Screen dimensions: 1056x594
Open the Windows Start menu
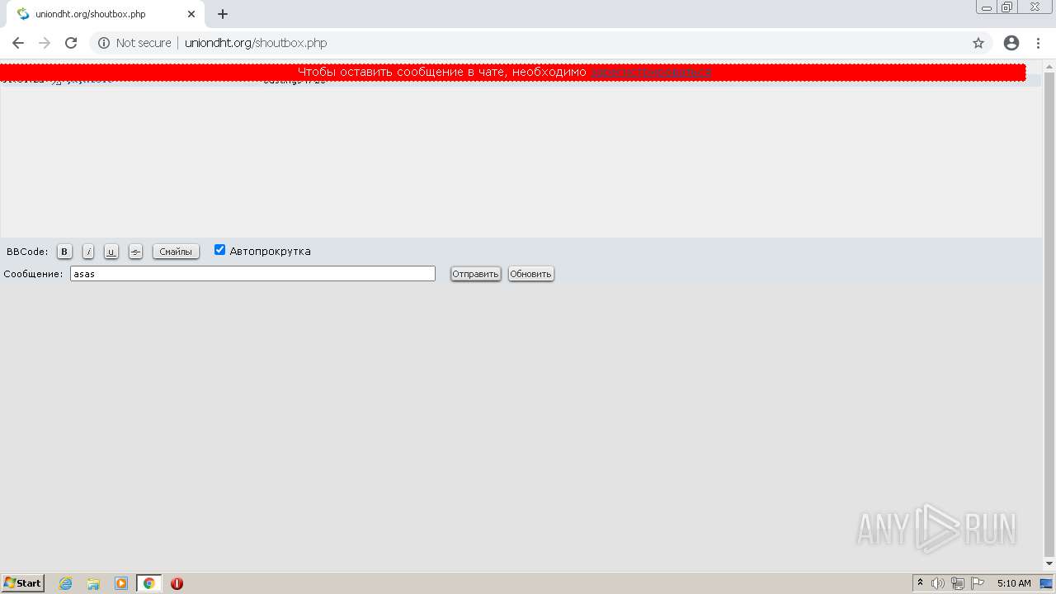23,583
